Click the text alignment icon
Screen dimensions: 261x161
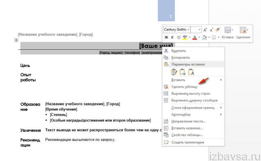[179, 37]
